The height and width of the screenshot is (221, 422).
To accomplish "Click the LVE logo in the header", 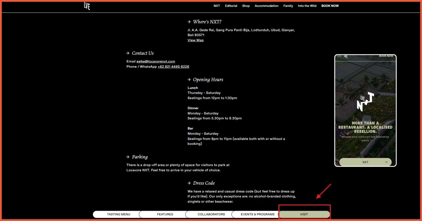I will point(87,6).
